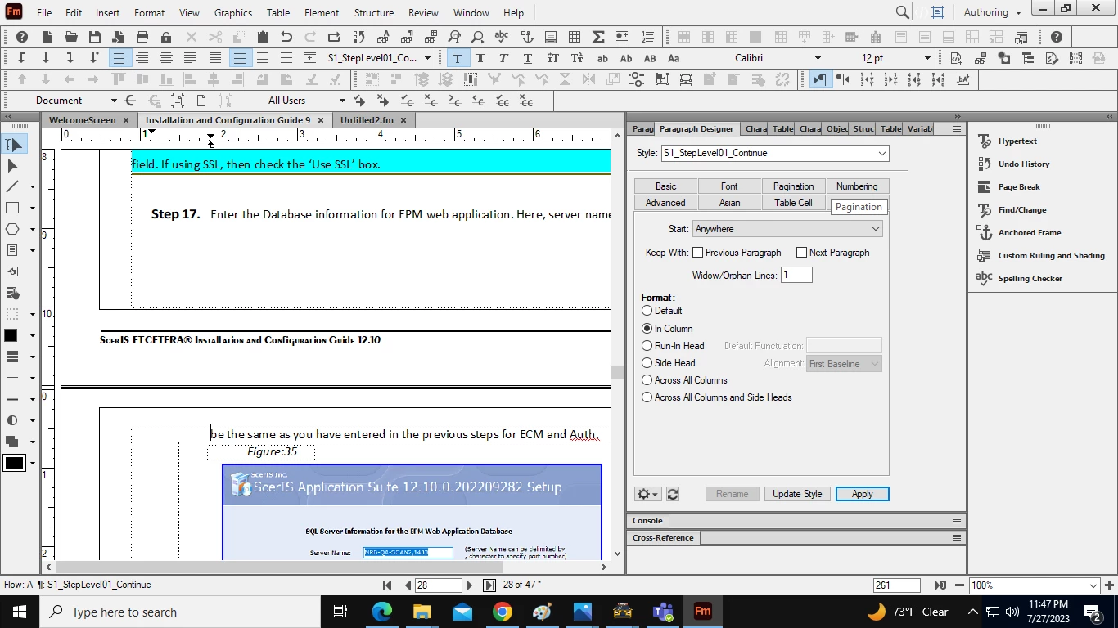Open Hypertext panel icon
Screen dimensions: 1118x628
coord(985,141)
